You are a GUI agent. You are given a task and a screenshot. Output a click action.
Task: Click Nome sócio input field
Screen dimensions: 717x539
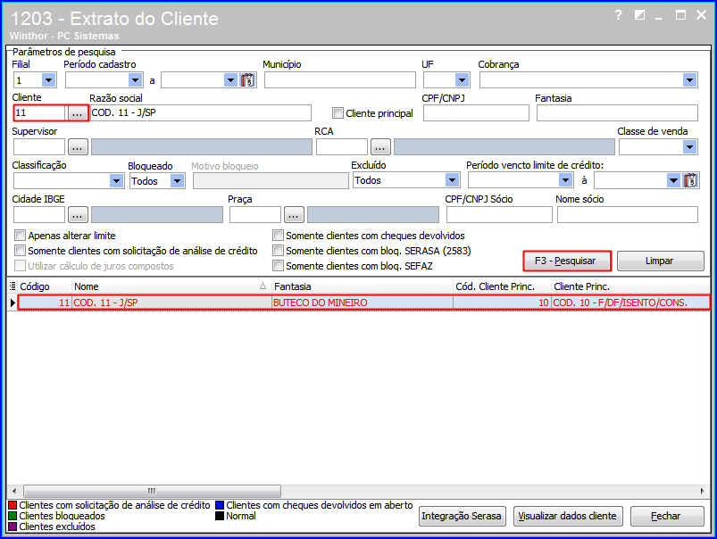click(x=628, y=215)
